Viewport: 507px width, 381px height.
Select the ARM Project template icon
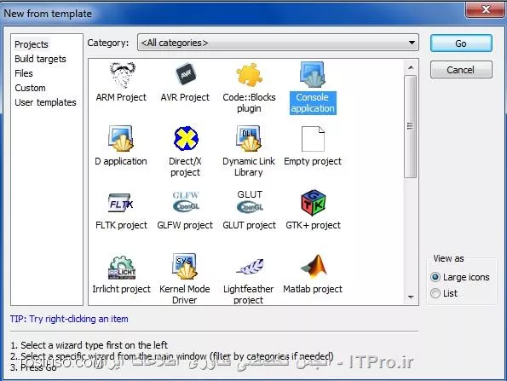(x=122, y=75)
